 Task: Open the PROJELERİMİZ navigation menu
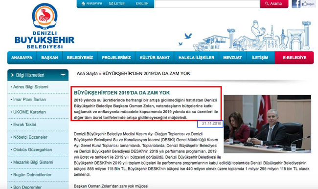point(116,58)
